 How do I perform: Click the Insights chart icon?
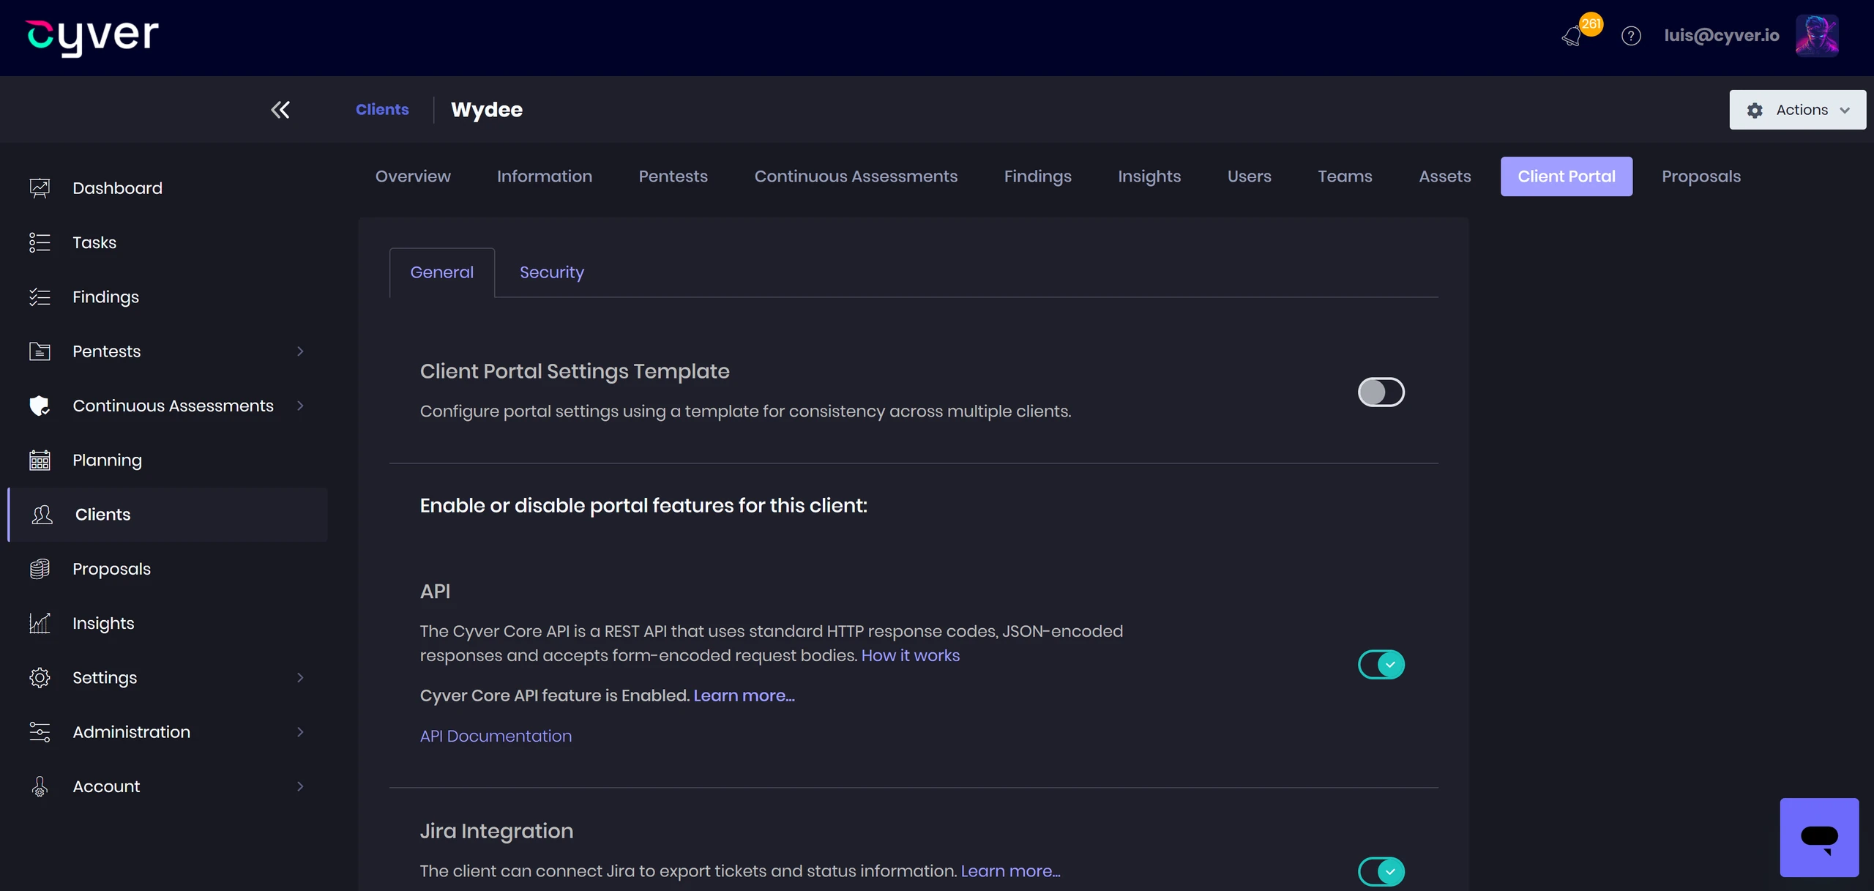click(x=40, y=623)
